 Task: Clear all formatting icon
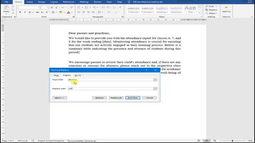(71, 8)
